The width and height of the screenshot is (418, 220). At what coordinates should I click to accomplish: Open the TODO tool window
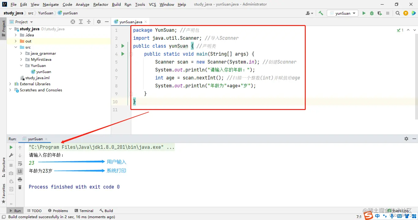point(34,211)
